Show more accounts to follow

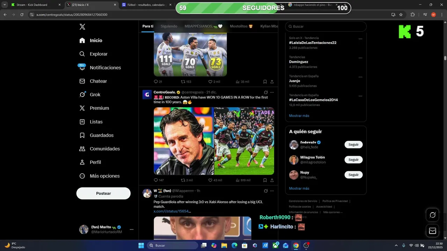299,189
